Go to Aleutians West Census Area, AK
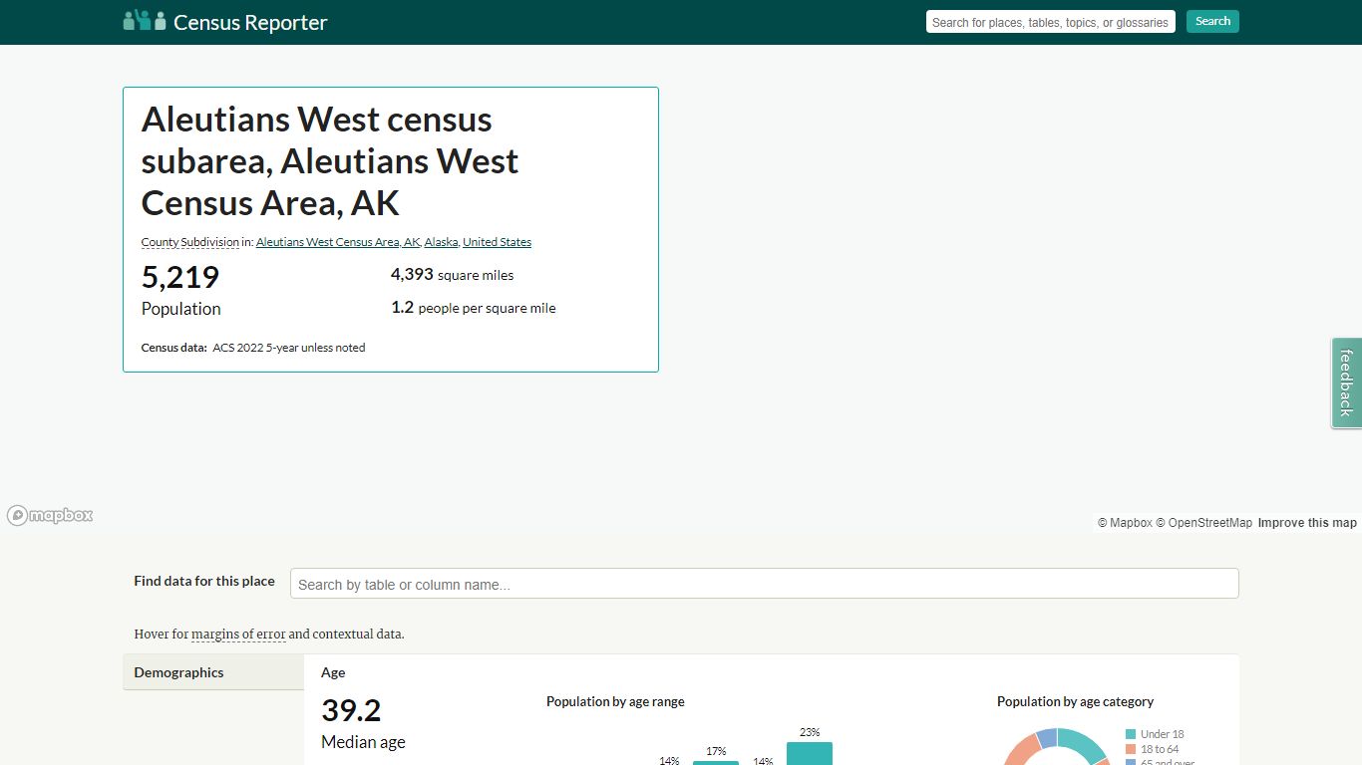This screenshot has width=1362, height=765. pyautogui.click(x=338, y=242)
